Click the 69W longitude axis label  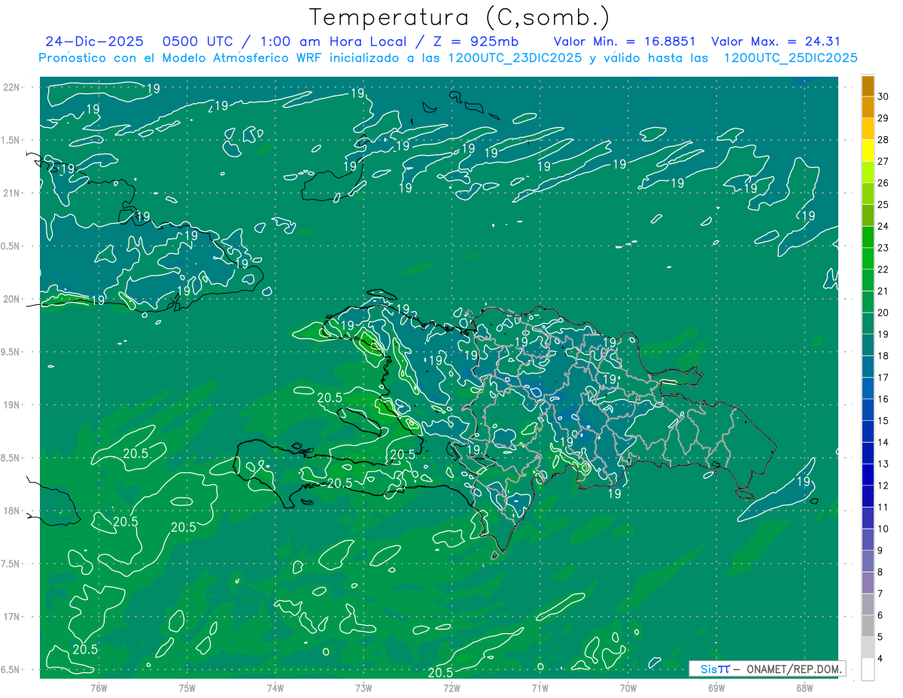click(716, 687)
